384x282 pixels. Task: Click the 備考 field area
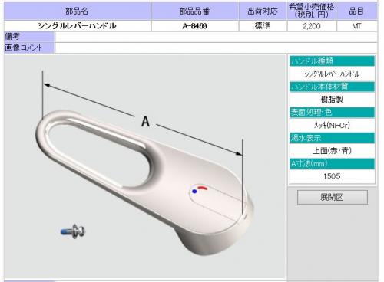click(216, 37)
